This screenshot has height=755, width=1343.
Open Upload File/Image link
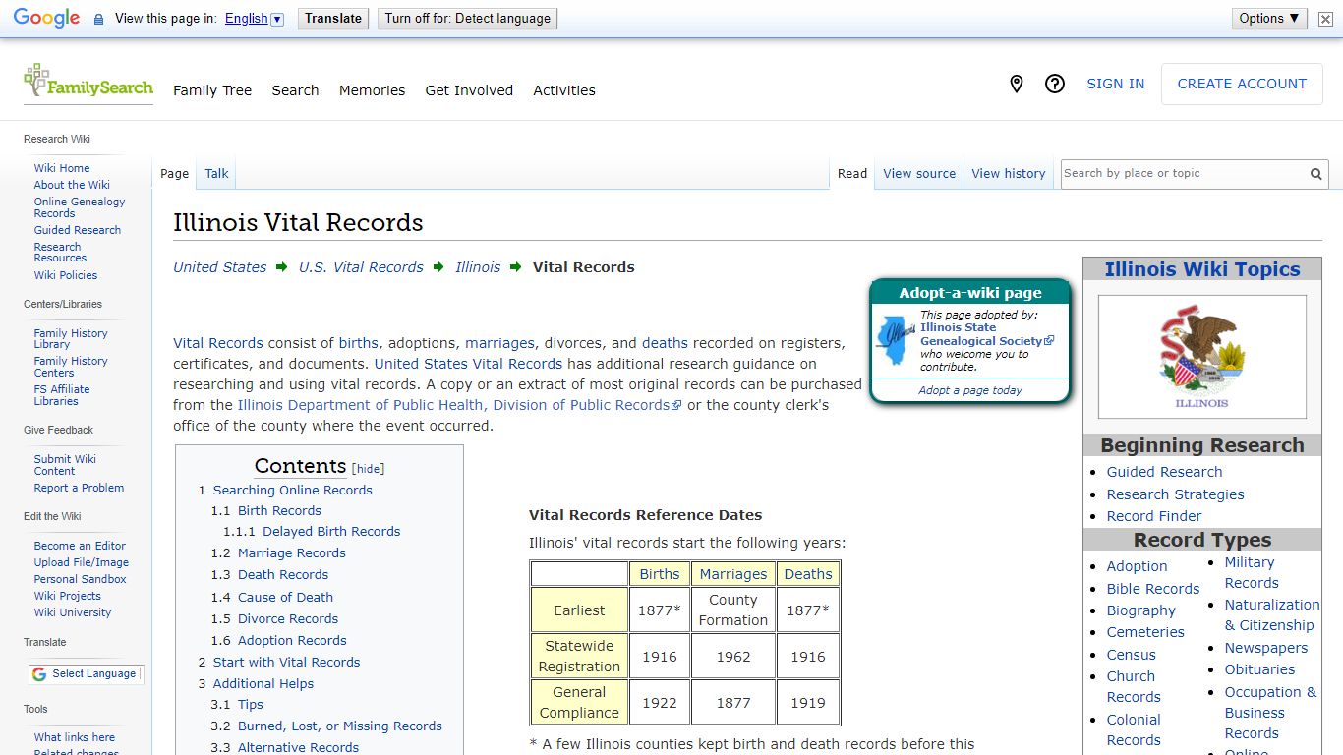82,562
